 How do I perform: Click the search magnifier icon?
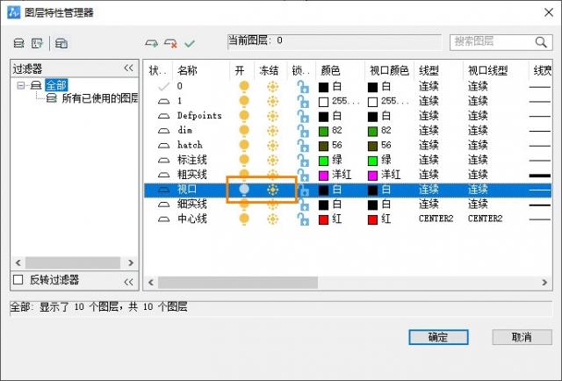click(x=541, y=41)
